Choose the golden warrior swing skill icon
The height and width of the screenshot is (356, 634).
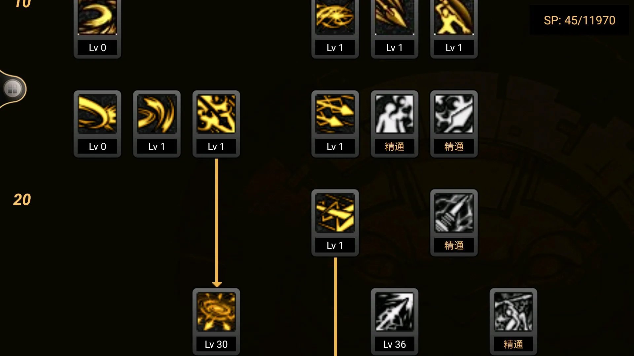click(x=454, y=17)
